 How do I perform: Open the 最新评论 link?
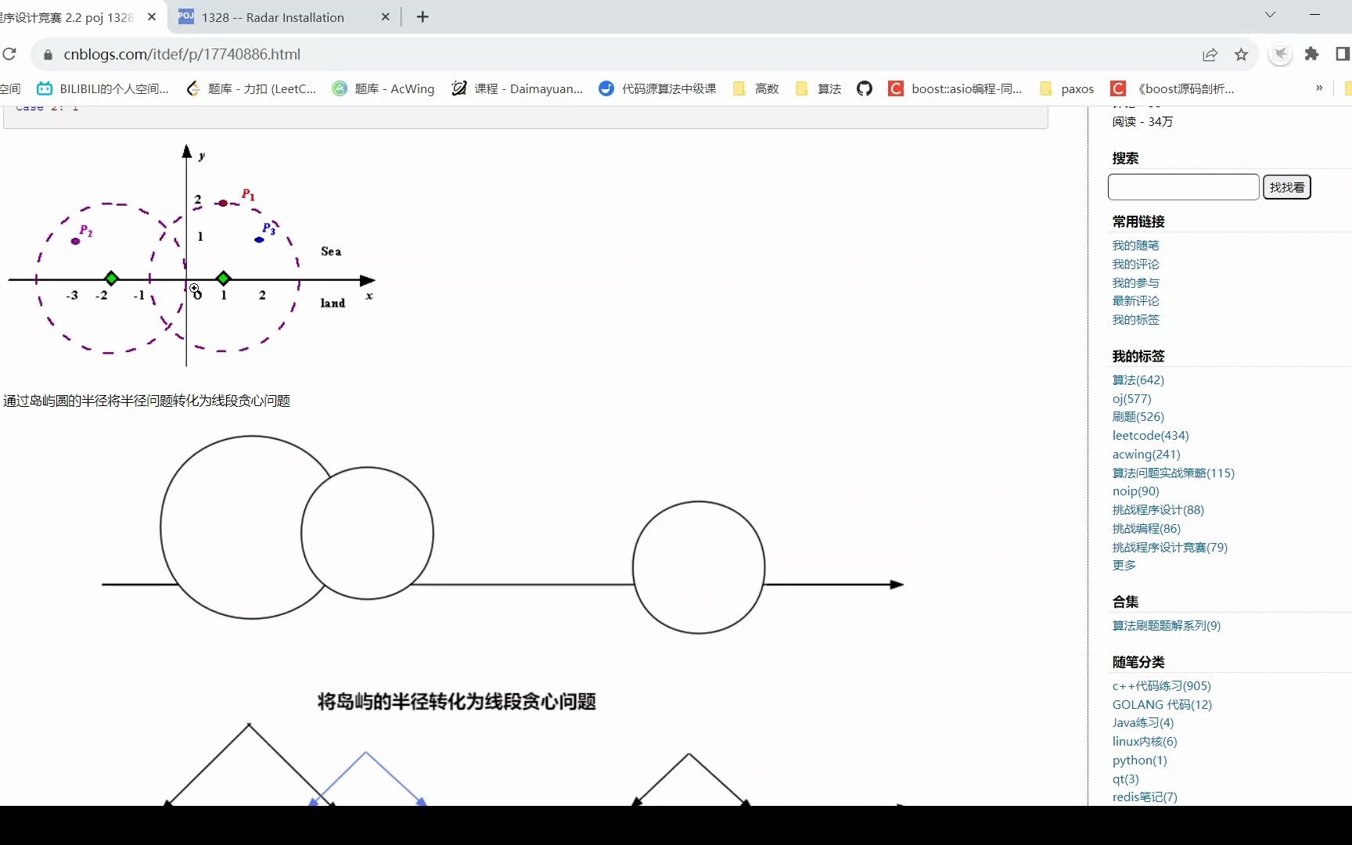1135,301
